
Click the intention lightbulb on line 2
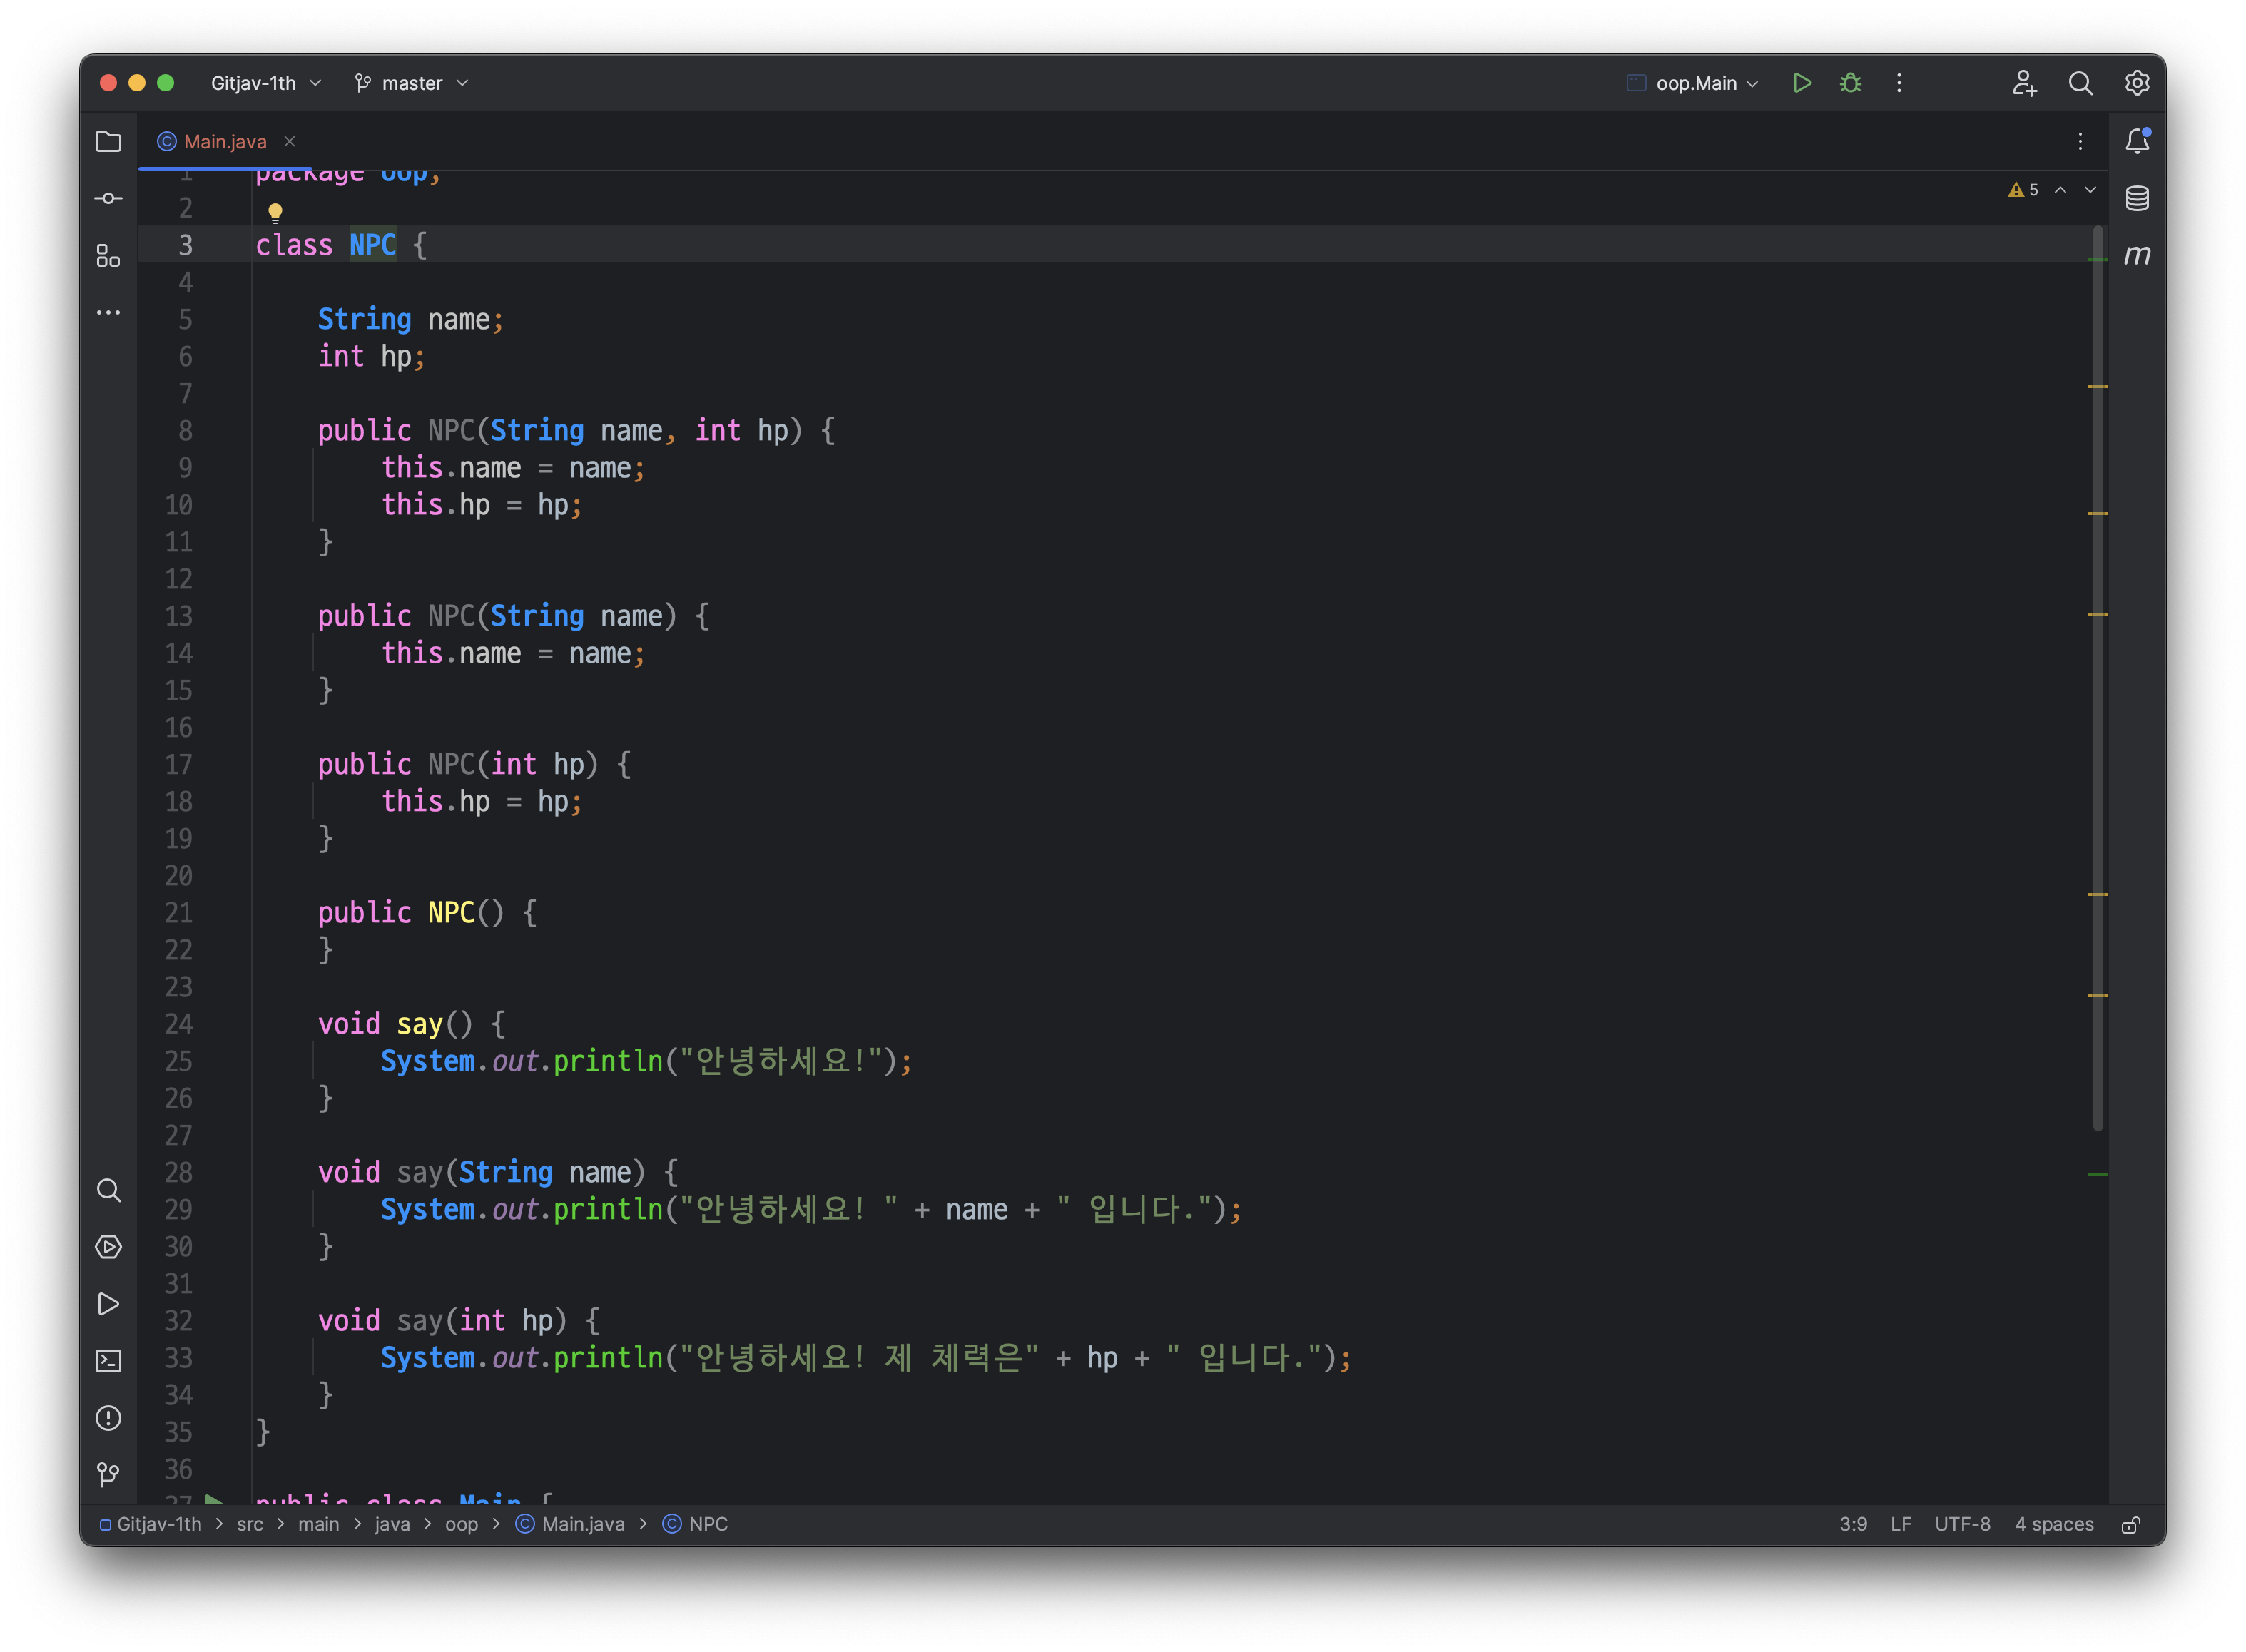(x=275, y=211)
